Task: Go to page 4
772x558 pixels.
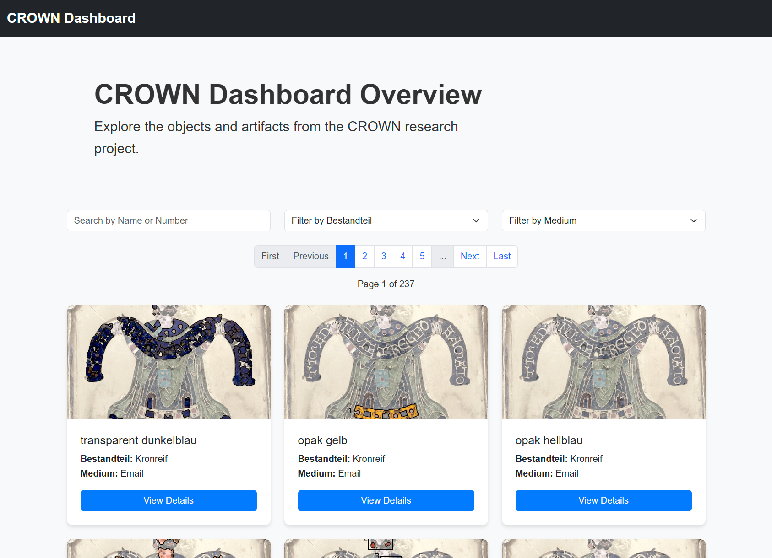Action: (403, 256)
